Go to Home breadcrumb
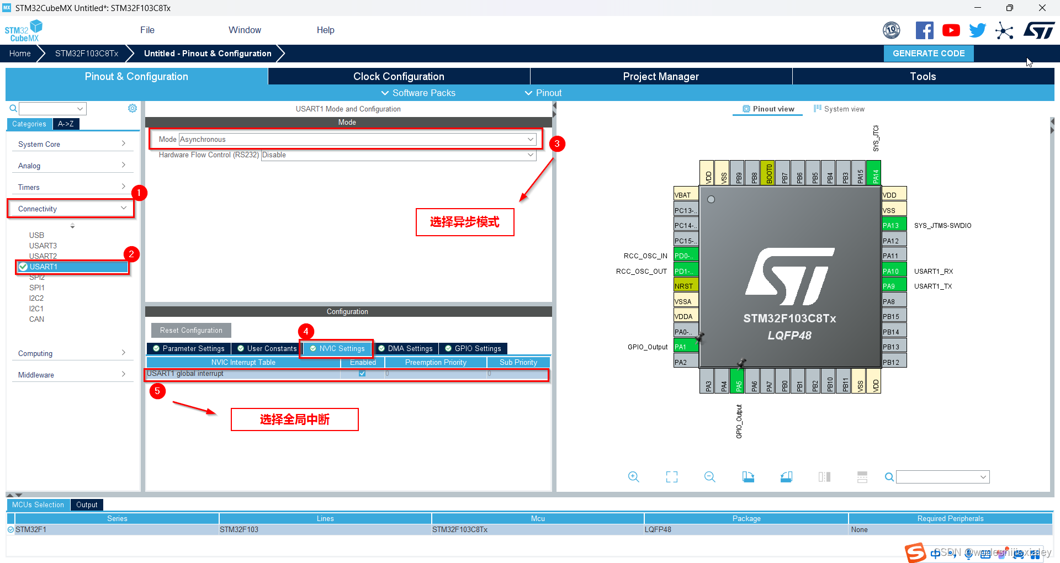Viewport: 1060px width, 563px height. [20, 54]
